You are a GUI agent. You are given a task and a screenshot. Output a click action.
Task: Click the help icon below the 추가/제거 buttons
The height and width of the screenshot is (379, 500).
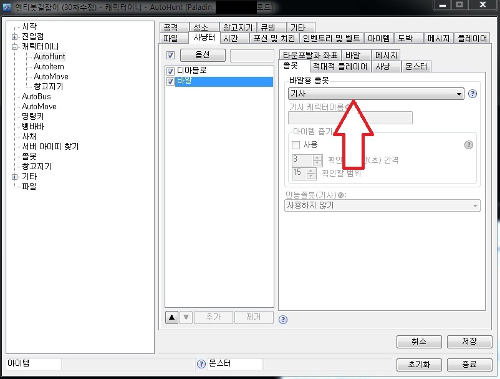pos(283,320)
